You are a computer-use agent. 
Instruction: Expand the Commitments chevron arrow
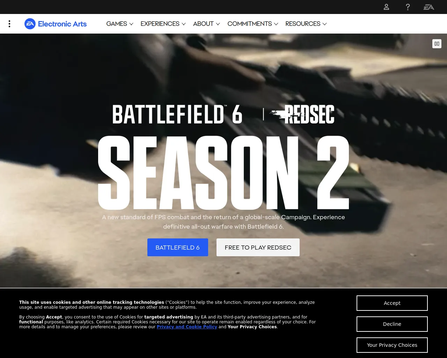click(x=276, y=24)
